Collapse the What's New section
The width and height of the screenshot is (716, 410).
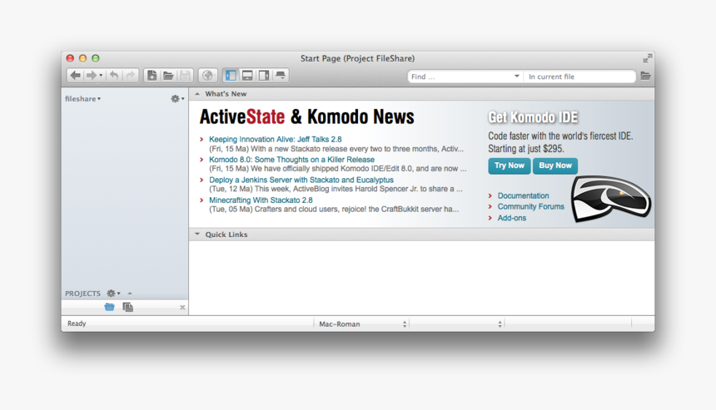point(197,94)
